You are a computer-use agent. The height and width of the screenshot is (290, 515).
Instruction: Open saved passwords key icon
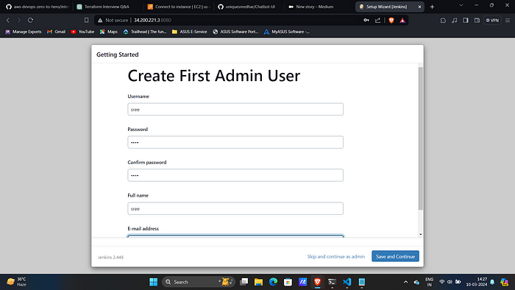tap(366, 20)
